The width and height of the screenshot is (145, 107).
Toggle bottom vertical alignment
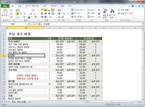pos(49,10)
